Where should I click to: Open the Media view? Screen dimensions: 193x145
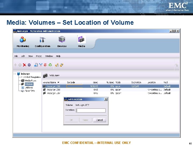click(81, 42)
